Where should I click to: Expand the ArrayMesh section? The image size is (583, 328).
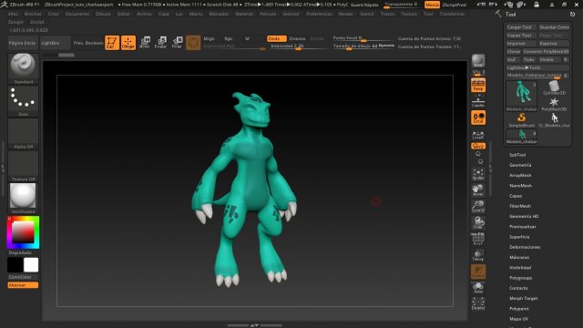pos(520,175)
